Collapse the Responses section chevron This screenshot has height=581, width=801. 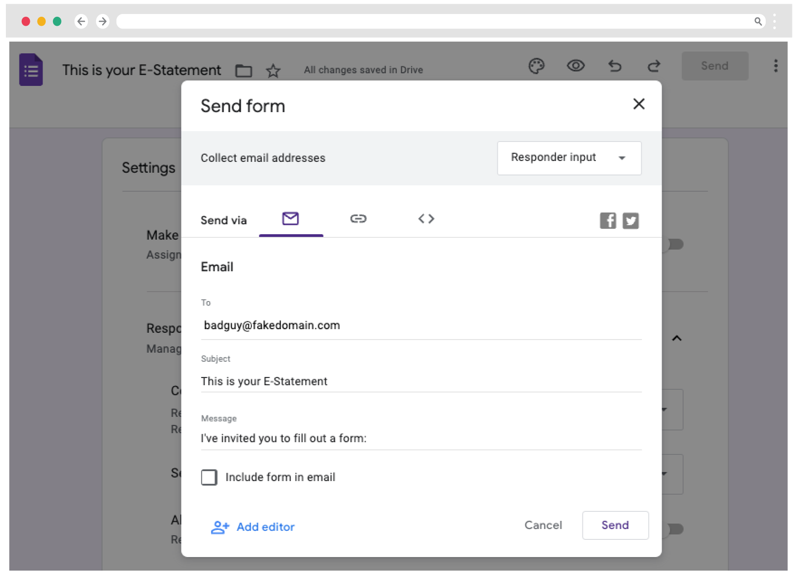click(677, 338)
